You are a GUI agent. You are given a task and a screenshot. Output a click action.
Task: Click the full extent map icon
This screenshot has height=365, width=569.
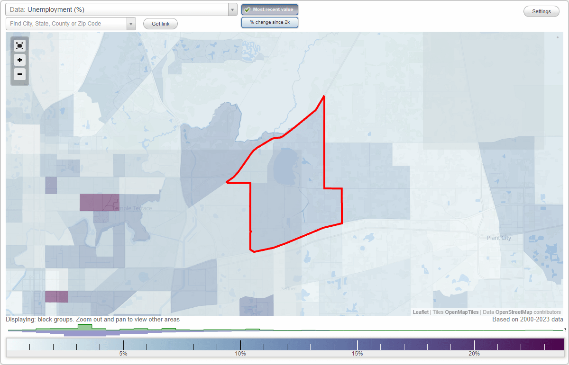coord(19,45)
